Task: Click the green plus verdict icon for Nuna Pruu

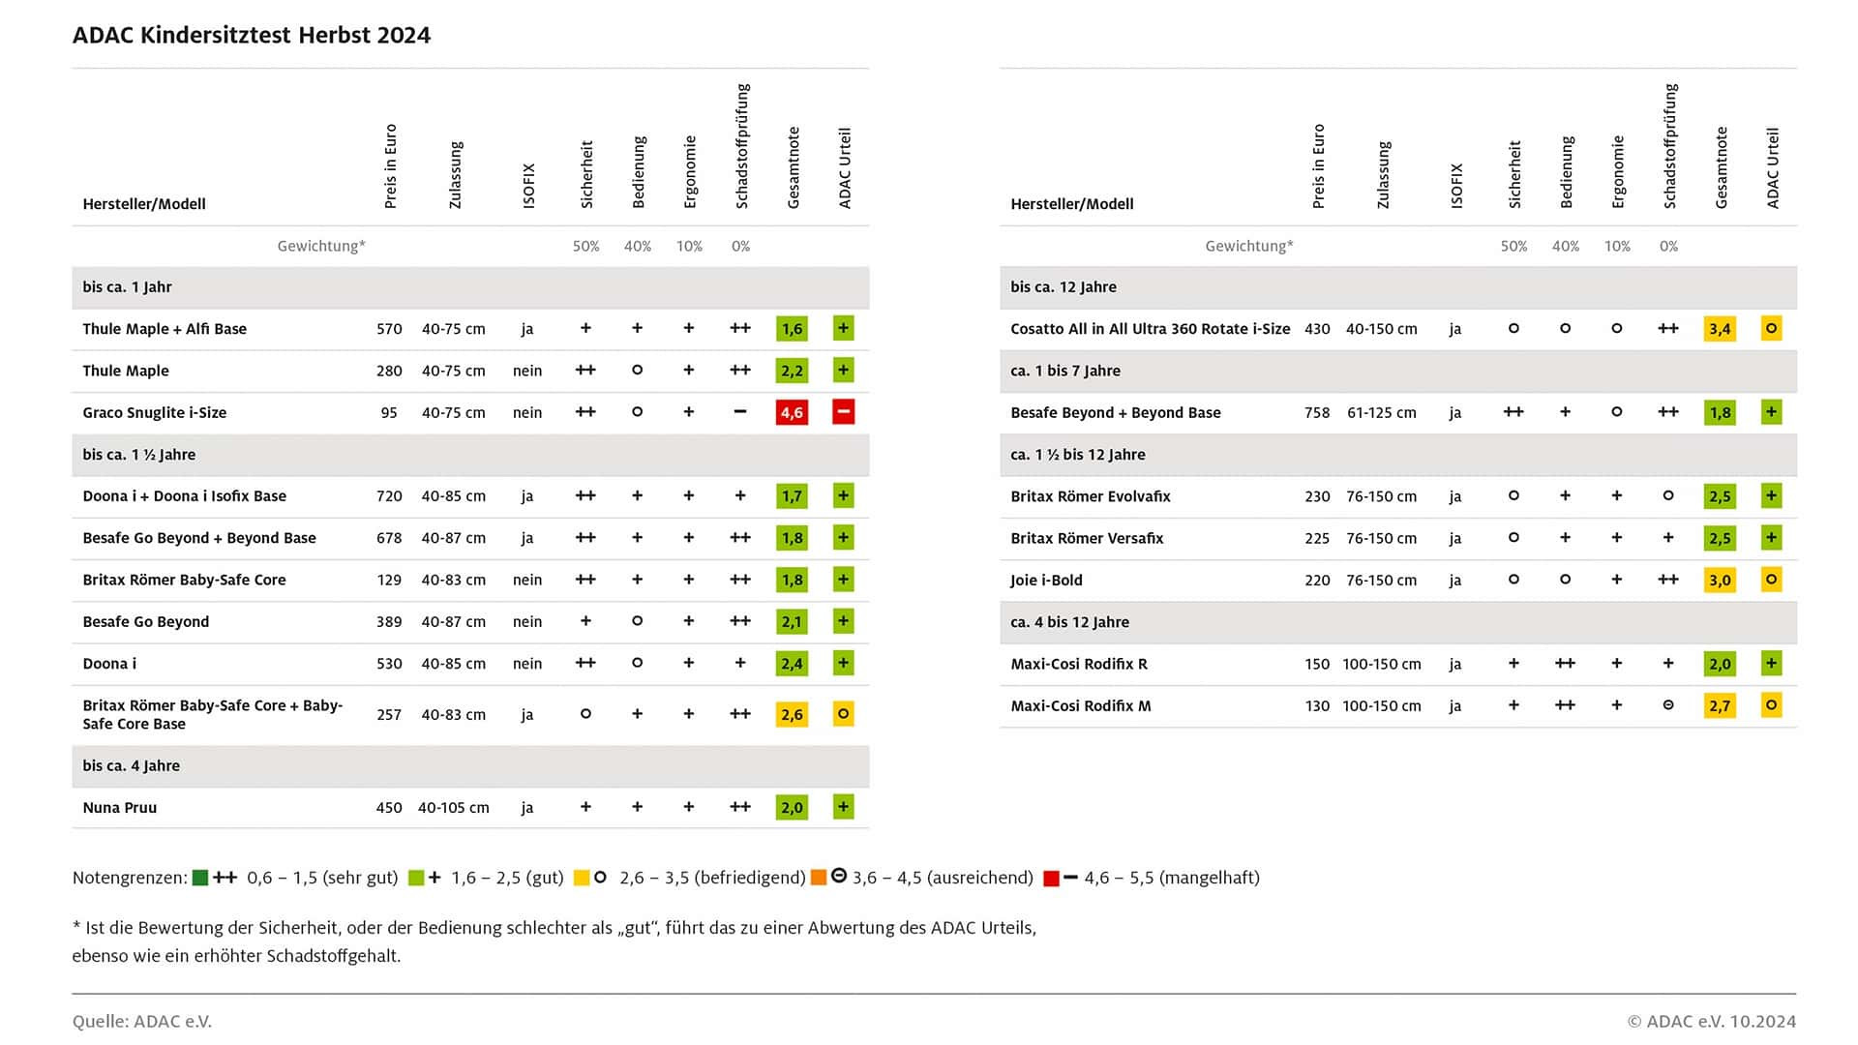Action: pyautogui.click(x=843, y=807)
